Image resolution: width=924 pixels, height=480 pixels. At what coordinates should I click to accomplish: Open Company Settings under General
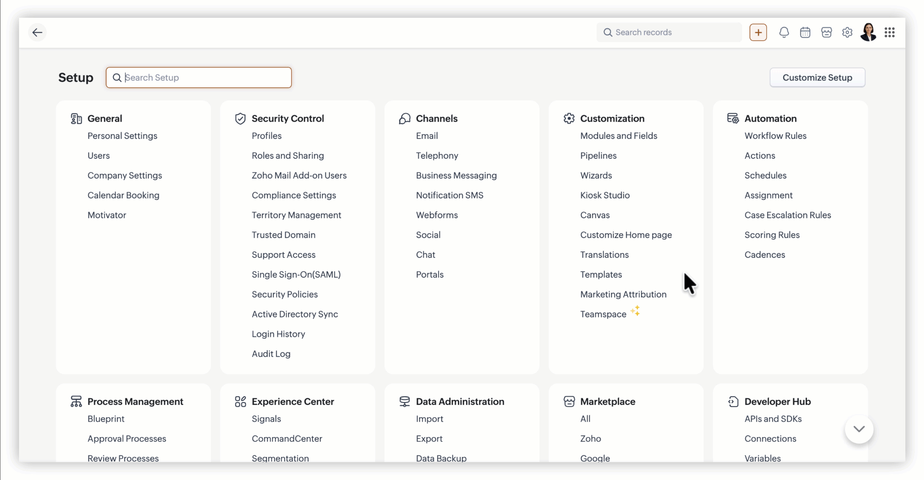(124, 176)
